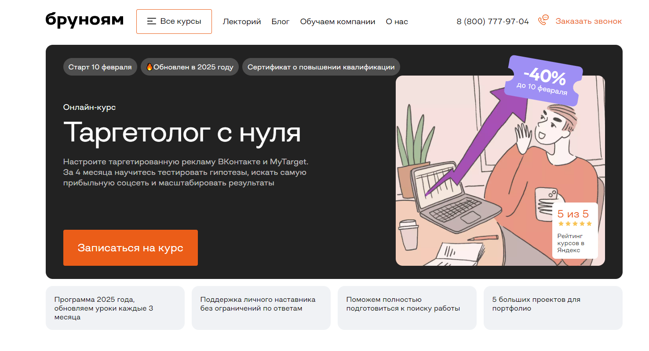The width and height of the screenshot is (649, 351).
Task: Select the О нас menu link
Action: pos(397,22)
